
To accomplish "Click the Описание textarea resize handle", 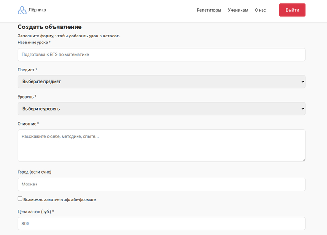I will (303, 160).
